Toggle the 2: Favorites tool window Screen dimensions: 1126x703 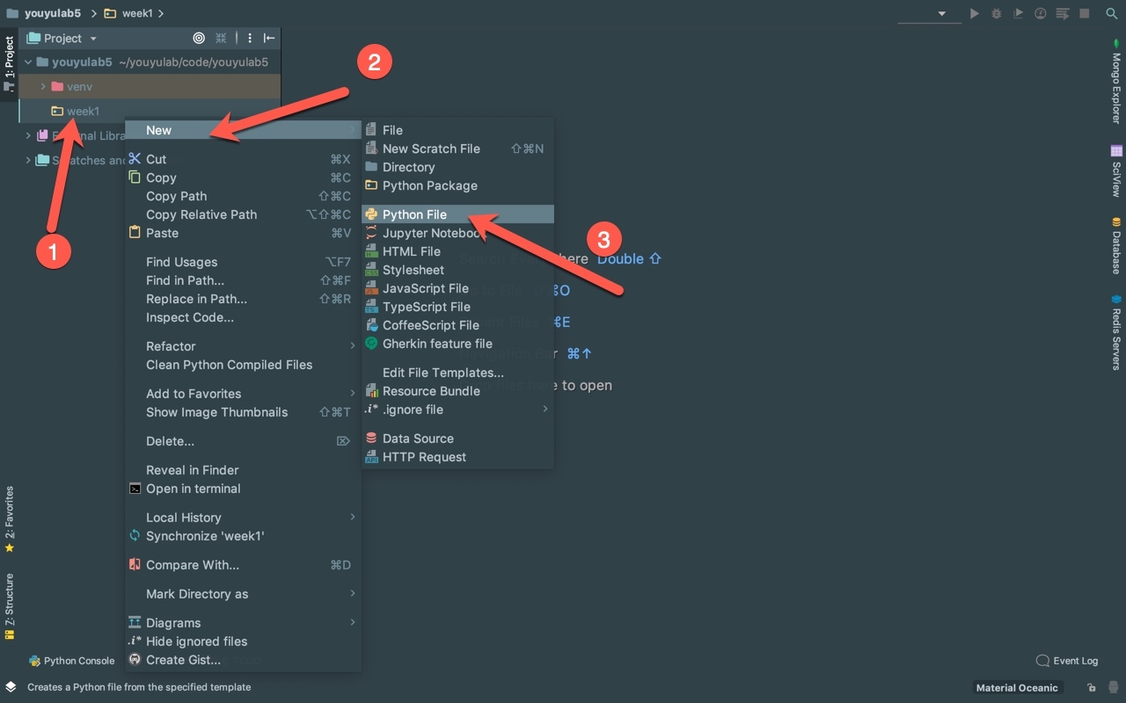click(9, 518)
